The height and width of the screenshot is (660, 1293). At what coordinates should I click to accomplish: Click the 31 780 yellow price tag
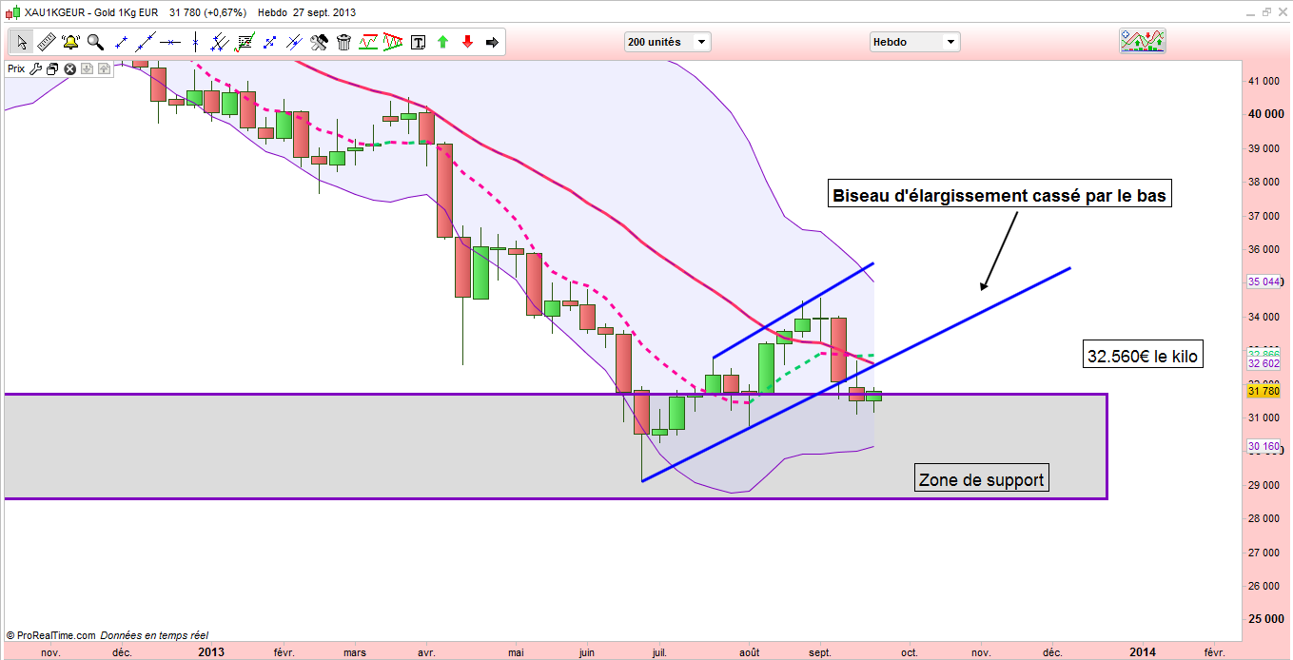click(1264, 391)
